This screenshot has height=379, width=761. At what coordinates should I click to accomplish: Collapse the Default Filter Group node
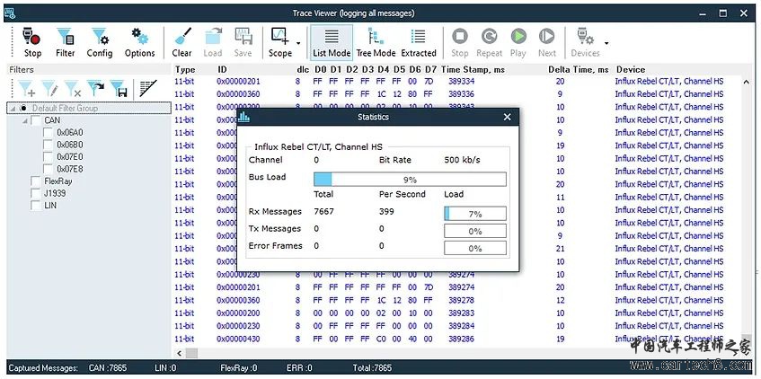click(x=13, y=108)
